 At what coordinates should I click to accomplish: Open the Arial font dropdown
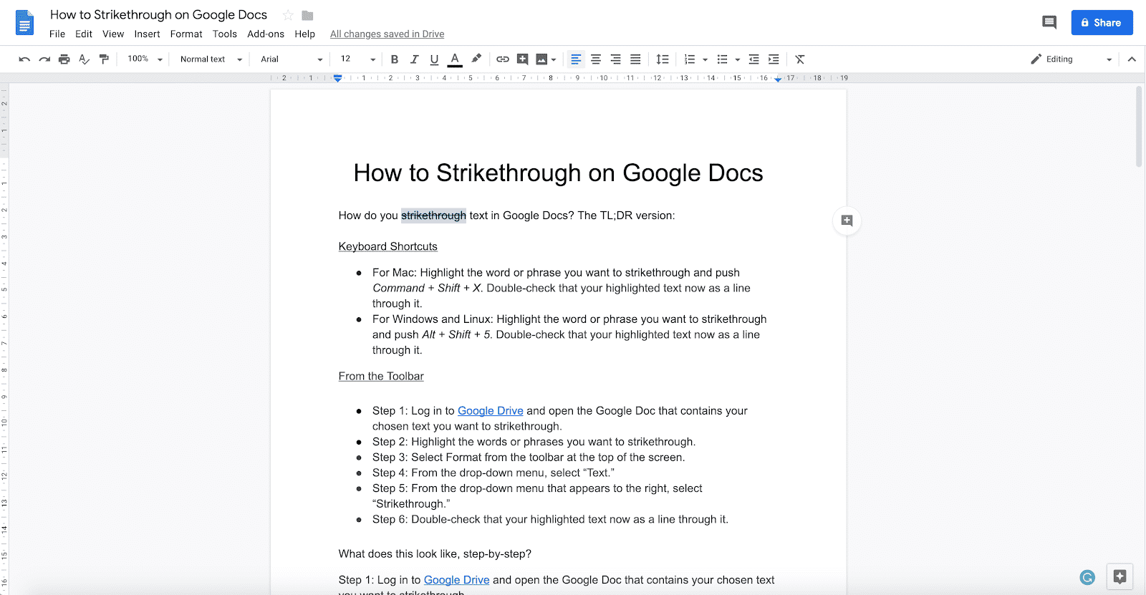292,59
